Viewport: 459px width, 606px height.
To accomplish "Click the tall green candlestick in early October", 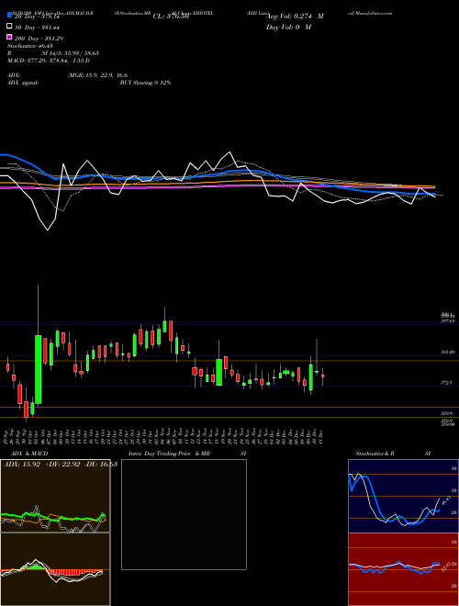I will pyautogui.click(x=39, y=369).
